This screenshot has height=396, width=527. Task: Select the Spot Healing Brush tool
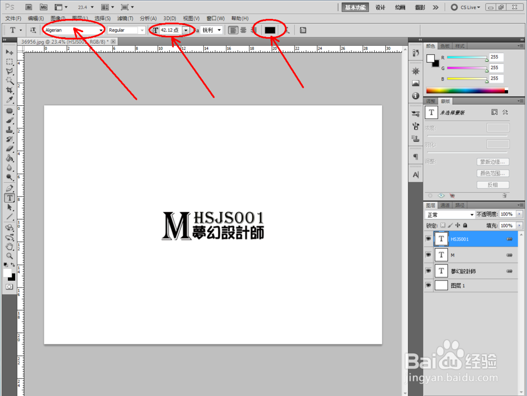tap(9, 111)
